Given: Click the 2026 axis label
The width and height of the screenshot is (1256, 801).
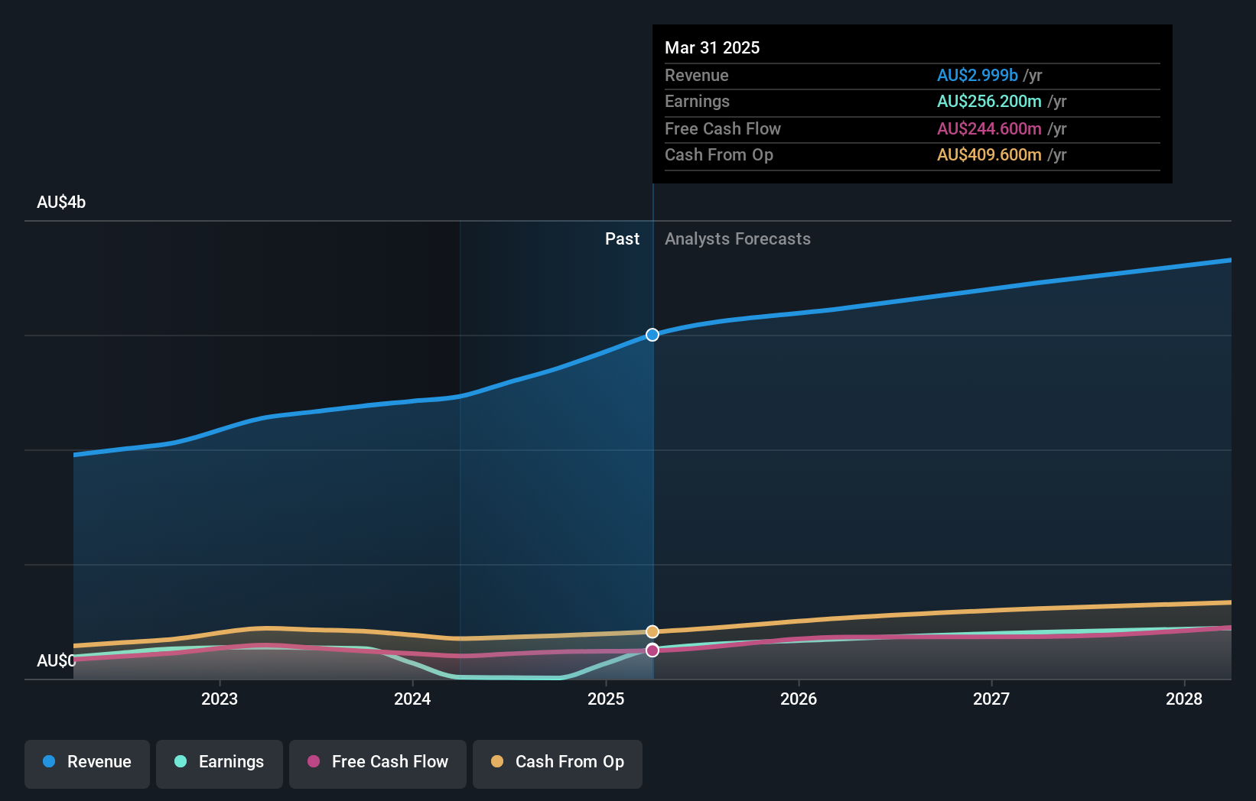Looking at the screenshot, I should [x=798, y=699].
